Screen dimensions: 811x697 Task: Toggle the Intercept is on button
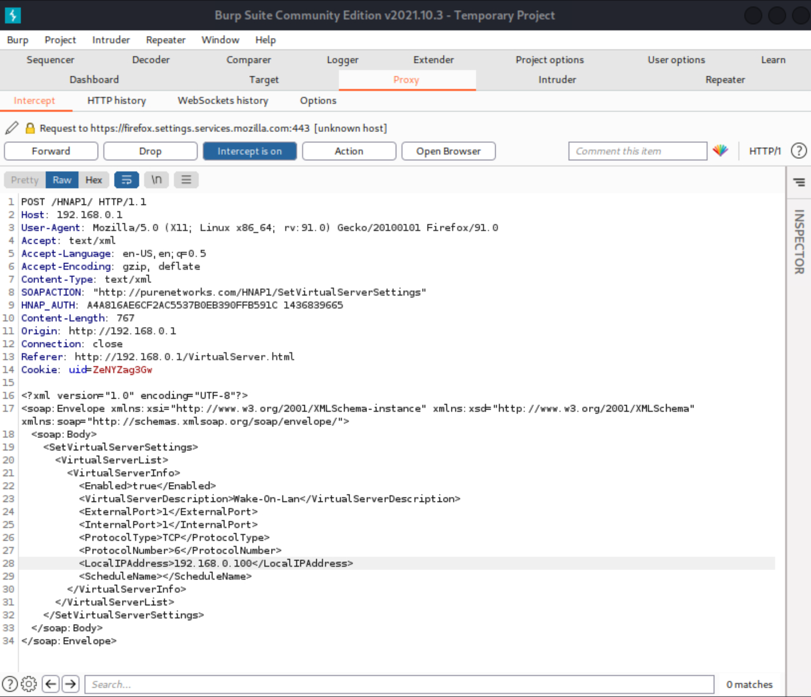click(x=250, y=151)
